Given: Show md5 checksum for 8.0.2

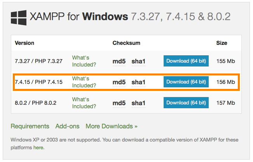Looking at the screenshot, I should 119,103.
